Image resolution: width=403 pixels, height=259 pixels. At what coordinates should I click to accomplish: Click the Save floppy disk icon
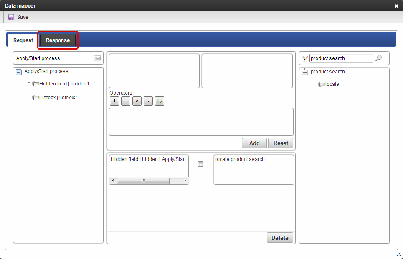click(11, 17)
